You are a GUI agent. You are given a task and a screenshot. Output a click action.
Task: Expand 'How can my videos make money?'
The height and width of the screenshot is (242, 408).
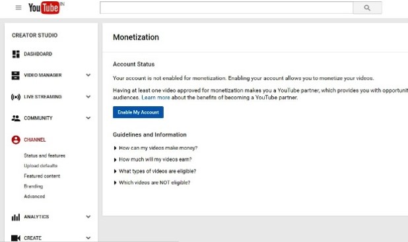point(156,148)
